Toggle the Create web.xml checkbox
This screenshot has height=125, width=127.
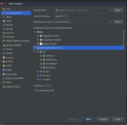click(x=36, y=90)
